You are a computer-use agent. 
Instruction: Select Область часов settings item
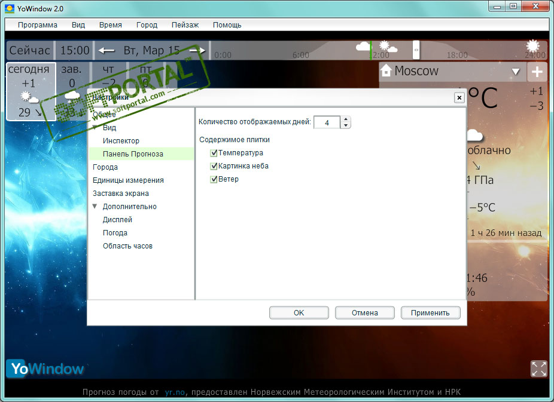coord(127,246)
